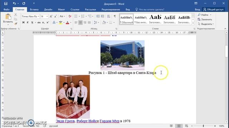Apply red font color

click(68, 22)
